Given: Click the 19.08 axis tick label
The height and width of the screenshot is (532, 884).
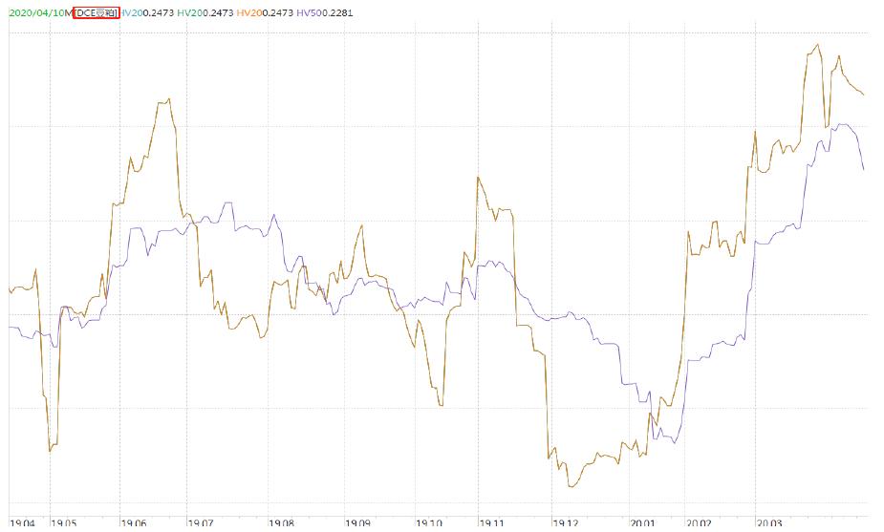Looking at the screenshot, I should point(282,523).
